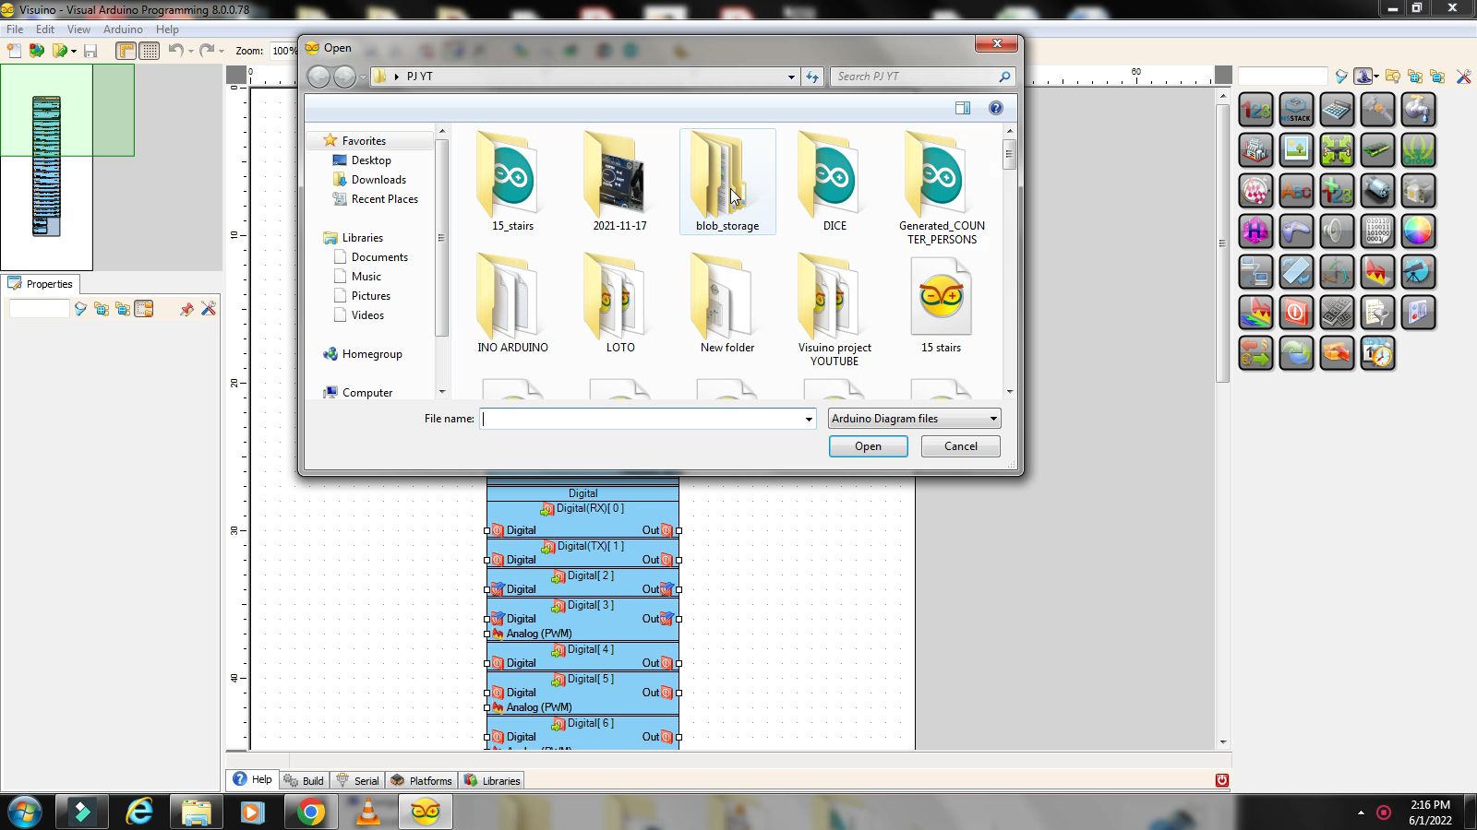Choose the Date and time components category
1477x830 pixels.
coord(1377,353)
